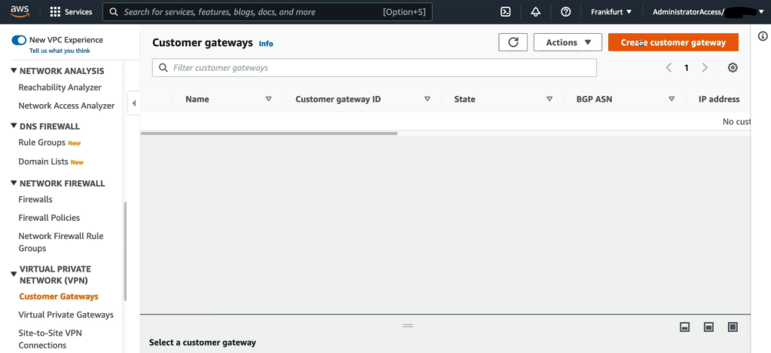Click the horizontal table scrollbar
The height and width of the screenshot is (353, 771).
[x=268, y=134]
